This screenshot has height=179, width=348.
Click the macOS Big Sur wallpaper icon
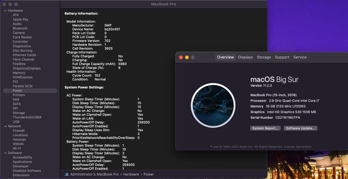[213, 105]
